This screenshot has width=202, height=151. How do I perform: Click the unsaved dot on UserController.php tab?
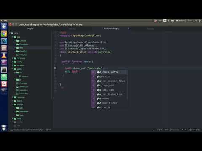[128, 29]
